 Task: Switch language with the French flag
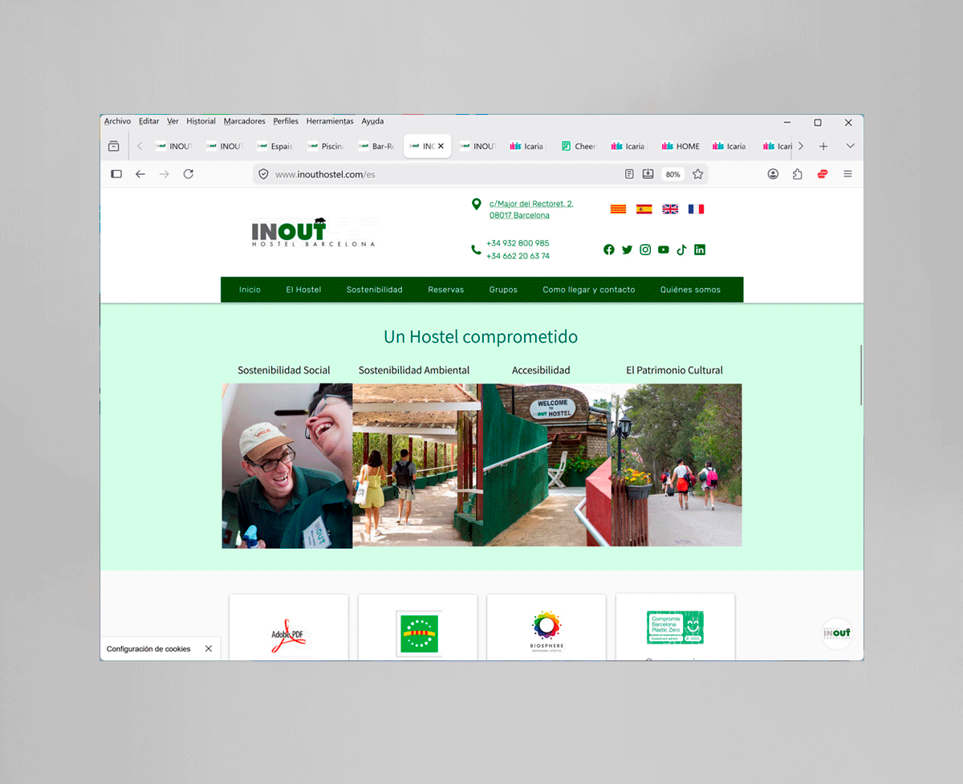pos(696,209)
